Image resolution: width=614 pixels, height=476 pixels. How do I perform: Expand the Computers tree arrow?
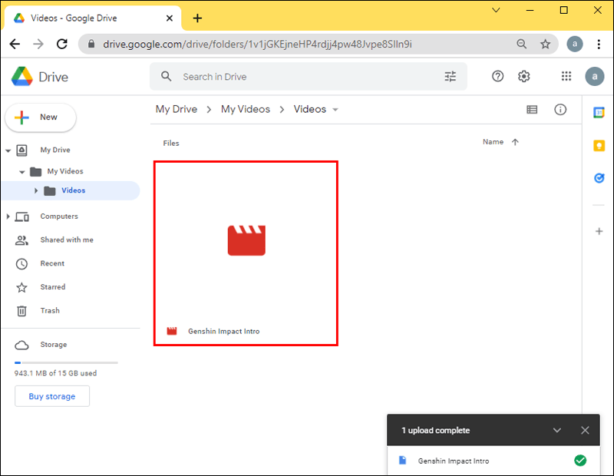point(8,217)
